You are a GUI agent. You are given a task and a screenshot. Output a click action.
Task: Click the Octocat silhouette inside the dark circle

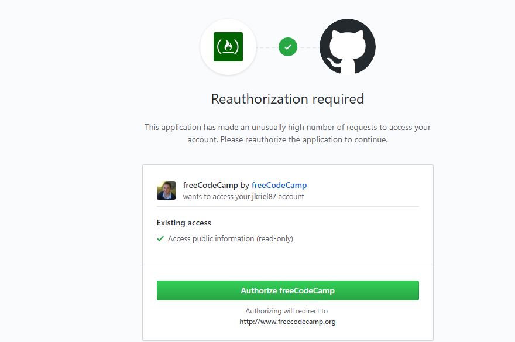pyautogui.click(x=347, y=46)
